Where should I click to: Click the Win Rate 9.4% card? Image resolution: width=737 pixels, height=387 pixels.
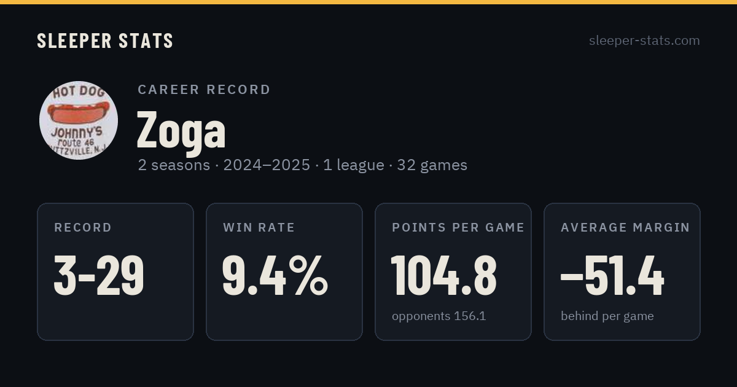click(284, 272)
